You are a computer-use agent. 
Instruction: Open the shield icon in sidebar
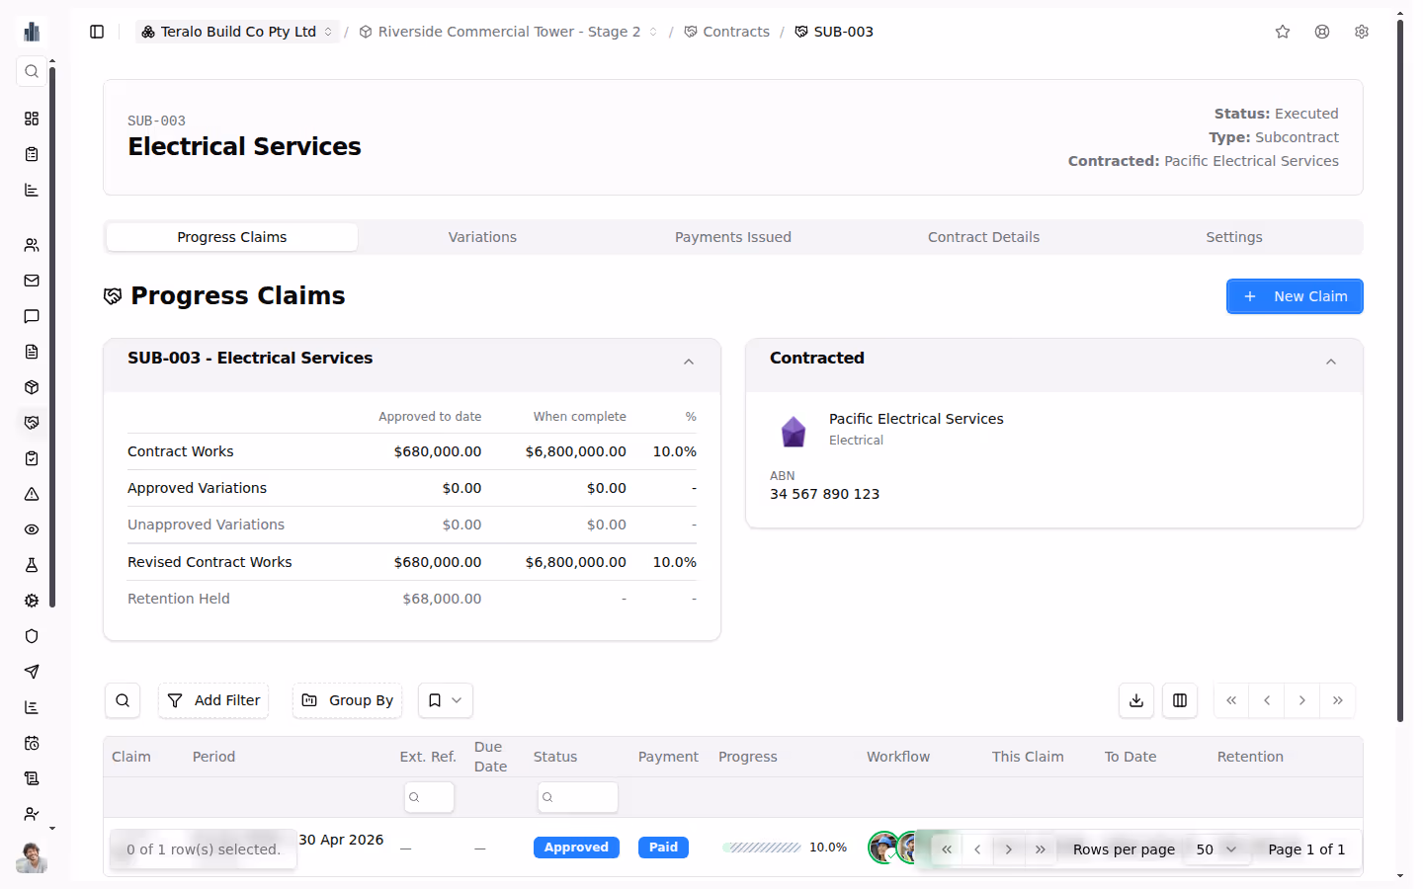pos(32,636)
